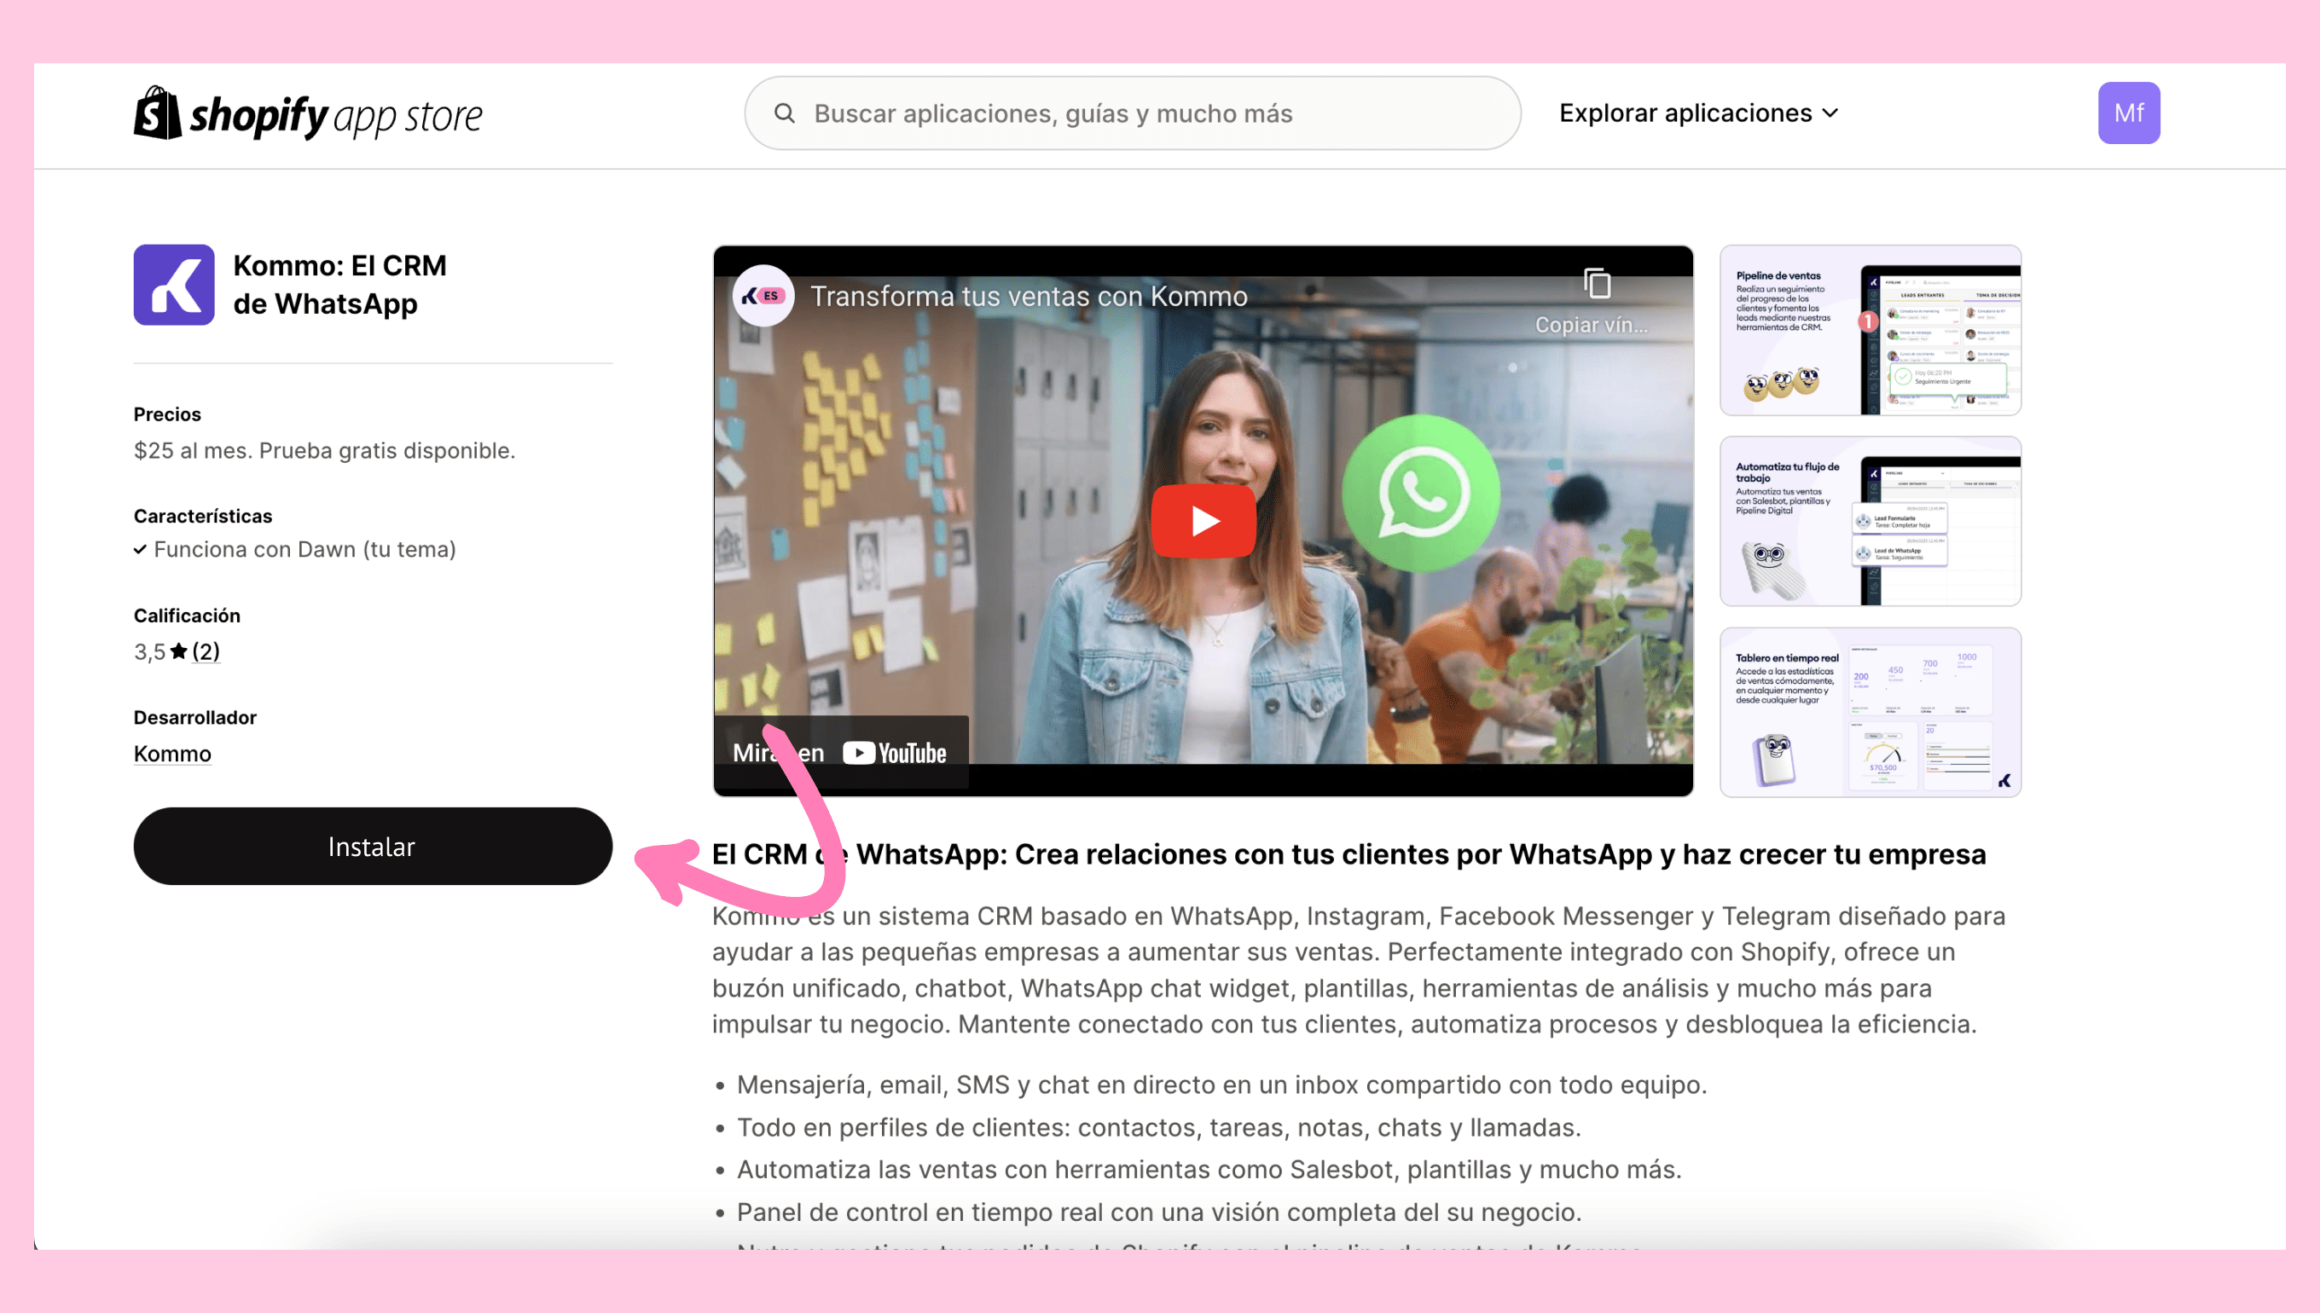The image size is (2320, 1313).
Task: Click the 'Calificación' heading
Action: tap(187, 615)
